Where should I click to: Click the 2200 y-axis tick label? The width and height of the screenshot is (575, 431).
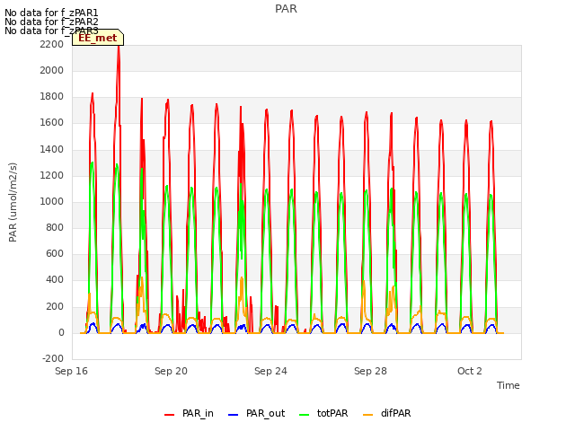coord(52,44)
